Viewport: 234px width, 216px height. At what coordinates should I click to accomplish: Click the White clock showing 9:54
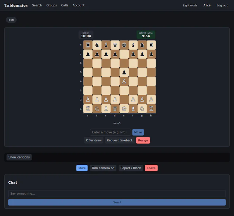(x=146, y=35)
